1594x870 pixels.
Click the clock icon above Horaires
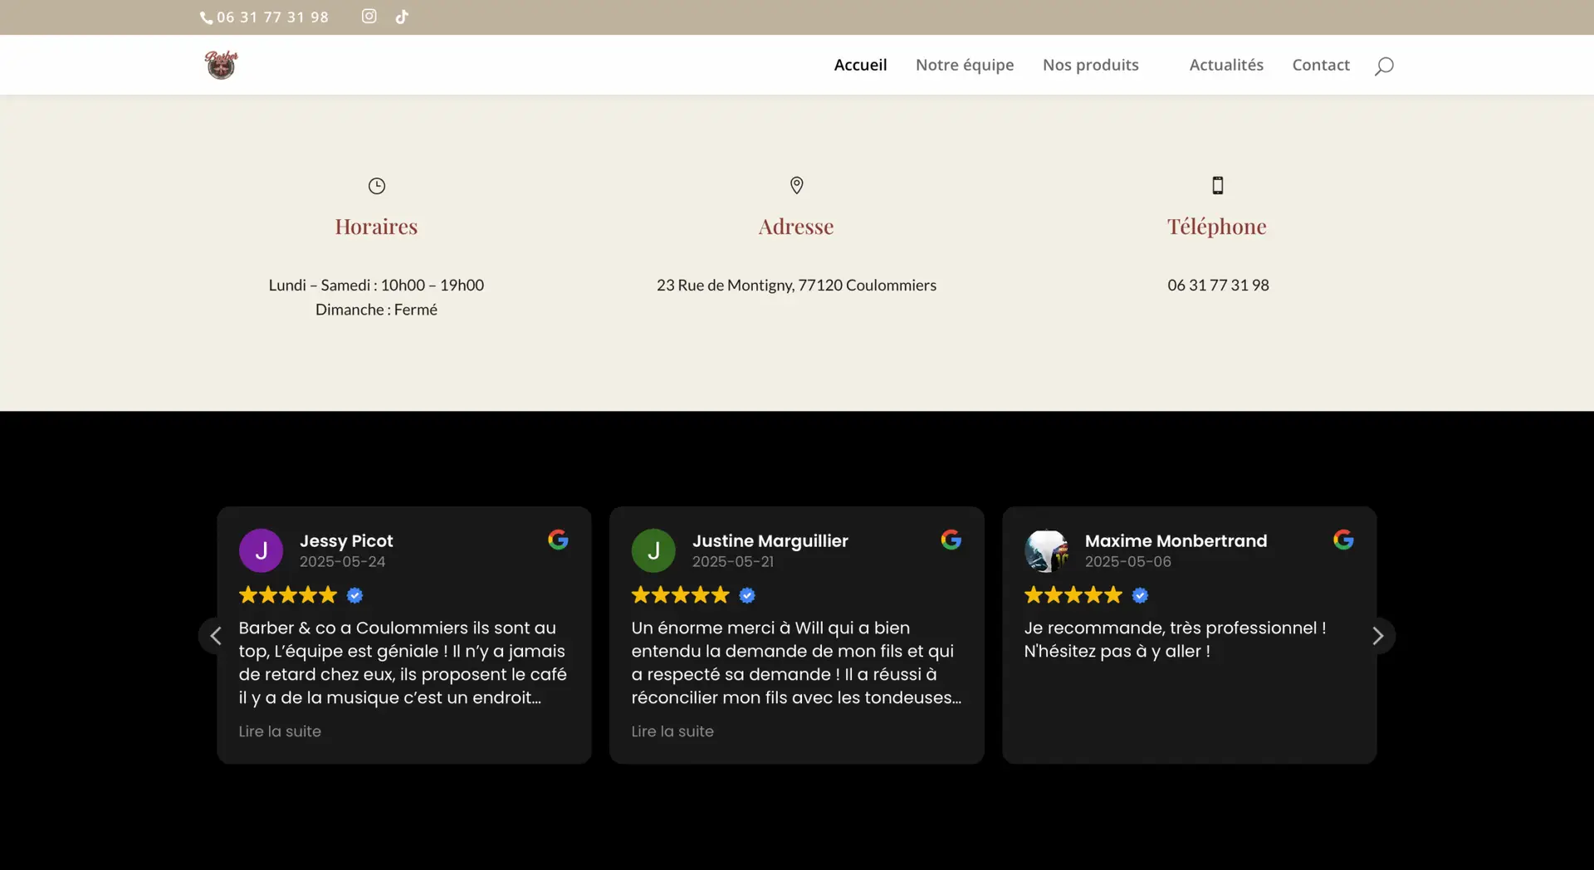(376, 186)
